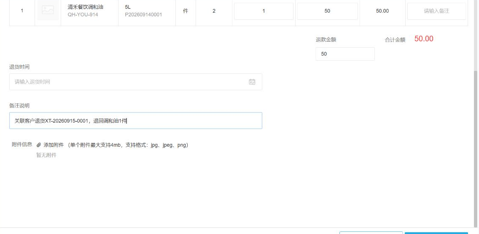The width and height of the screenshot is (479, 234).
Task: Click the row subtotal 50.00
Action: (x=382, y=11)
